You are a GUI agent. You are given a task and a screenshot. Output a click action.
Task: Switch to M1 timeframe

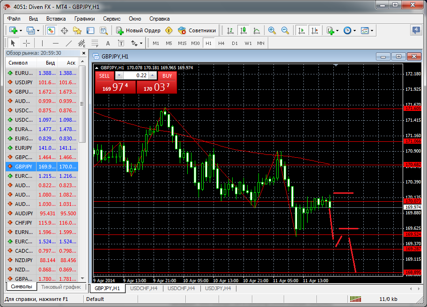pyautogui.click(x=156, y=43)
